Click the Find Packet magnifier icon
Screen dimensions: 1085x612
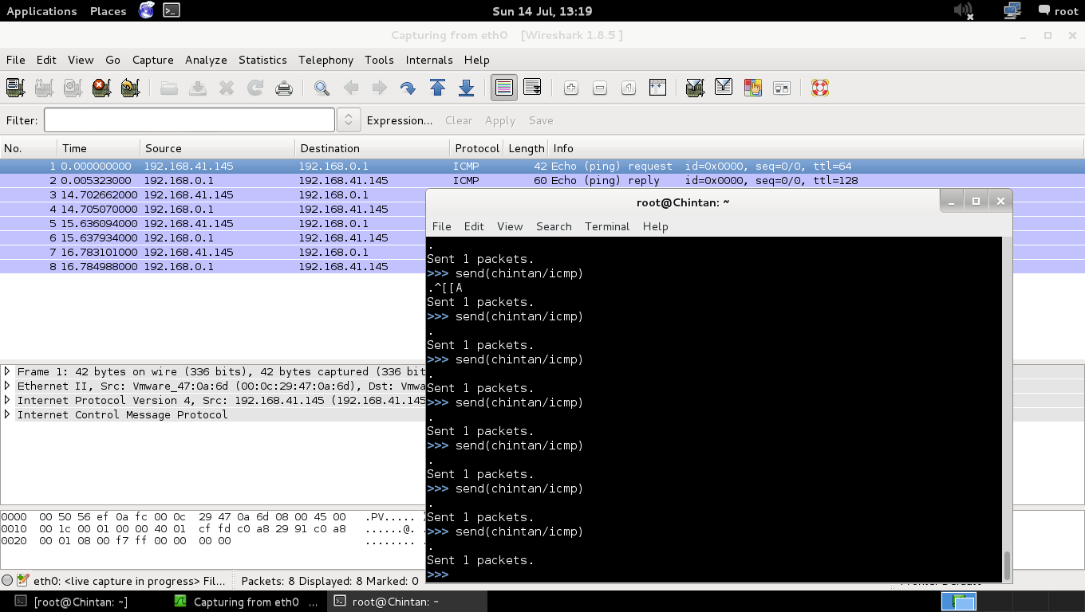tap(322, 88)
